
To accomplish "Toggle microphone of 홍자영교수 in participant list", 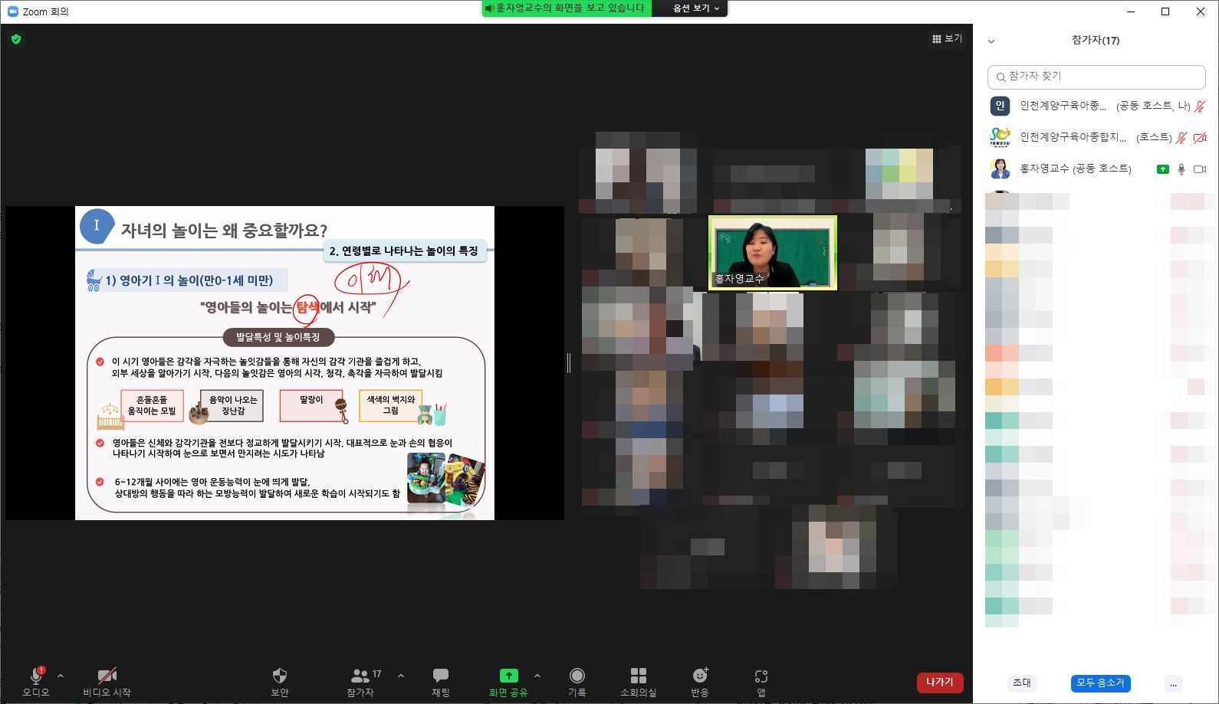I will pyautogui.click(x=1181, y=169).
